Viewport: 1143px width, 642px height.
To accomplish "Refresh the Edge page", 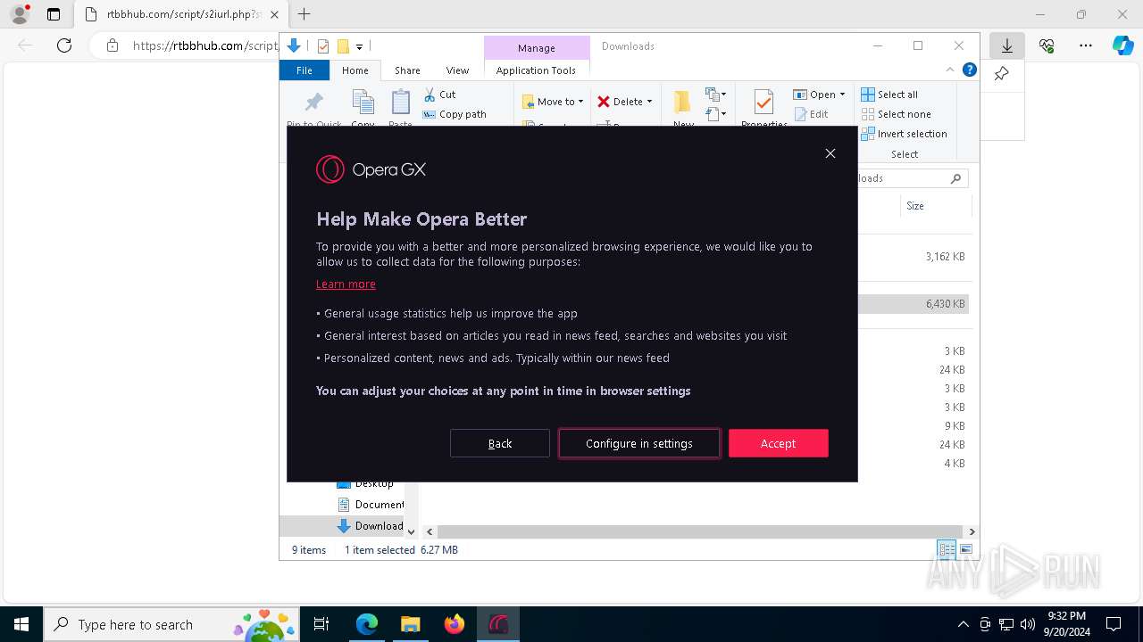I will pos(64,45).
